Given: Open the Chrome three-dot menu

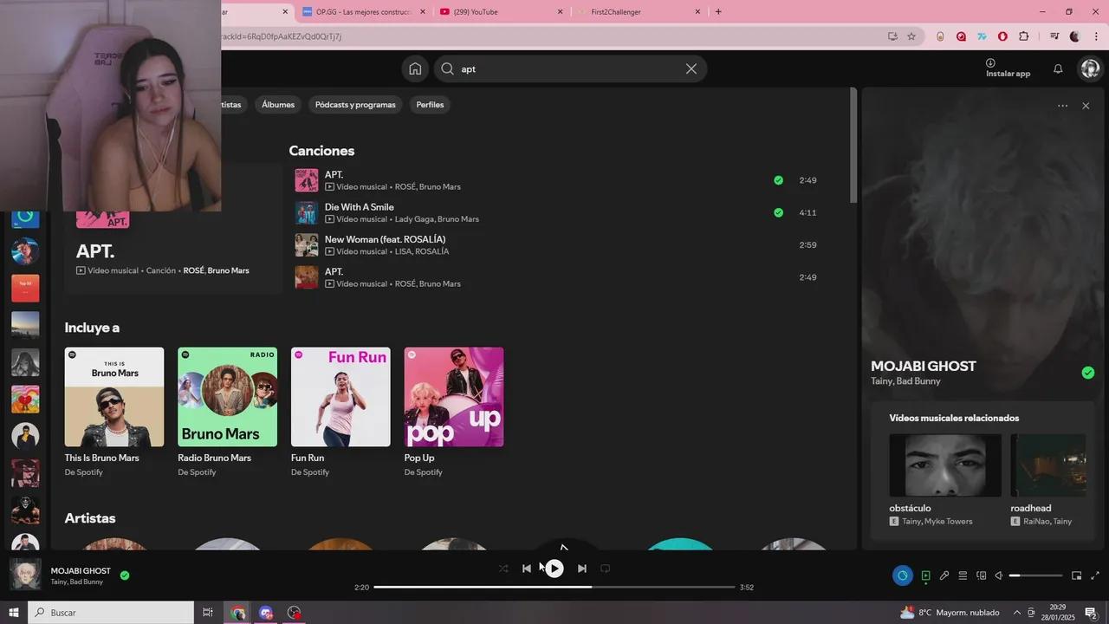Looking at the screenshot, I should (1096, 36).
